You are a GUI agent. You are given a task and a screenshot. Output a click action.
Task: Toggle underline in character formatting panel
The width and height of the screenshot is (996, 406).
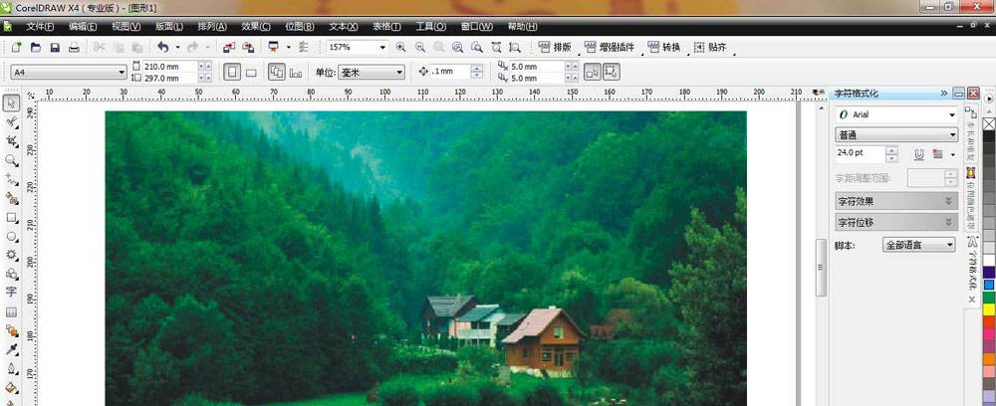tap(918, 154)
